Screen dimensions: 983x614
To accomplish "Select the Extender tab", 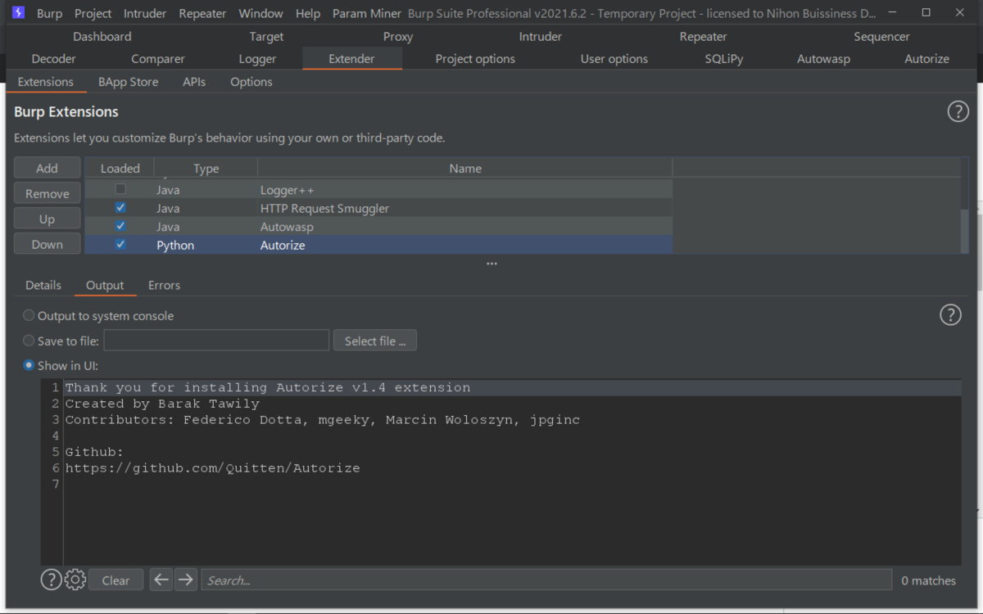I will coord(351,59).
